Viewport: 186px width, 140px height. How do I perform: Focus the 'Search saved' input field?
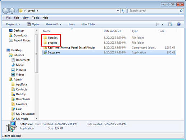coord(154,11)
